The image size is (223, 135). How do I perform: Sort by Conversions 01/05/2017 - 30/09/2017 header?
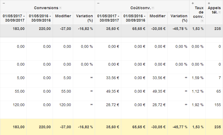13,18
